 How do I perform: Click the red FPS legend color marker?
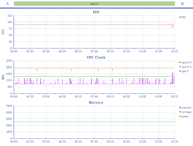[180, 17]
